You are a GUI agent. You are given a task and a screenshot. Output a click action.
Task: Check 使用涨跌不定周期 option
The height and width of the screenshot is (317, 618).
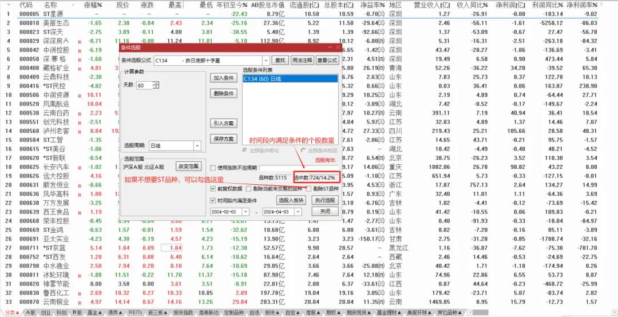(213, 168)
